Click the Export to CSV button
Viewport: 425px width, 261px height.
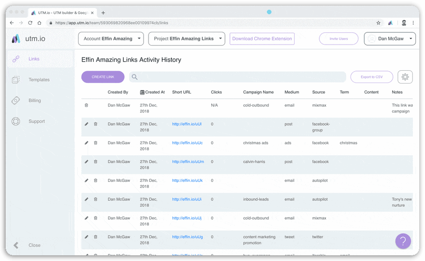coord(372,77)
